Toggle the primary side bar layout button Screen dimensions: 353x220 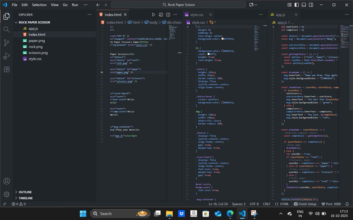coord(297,5)
